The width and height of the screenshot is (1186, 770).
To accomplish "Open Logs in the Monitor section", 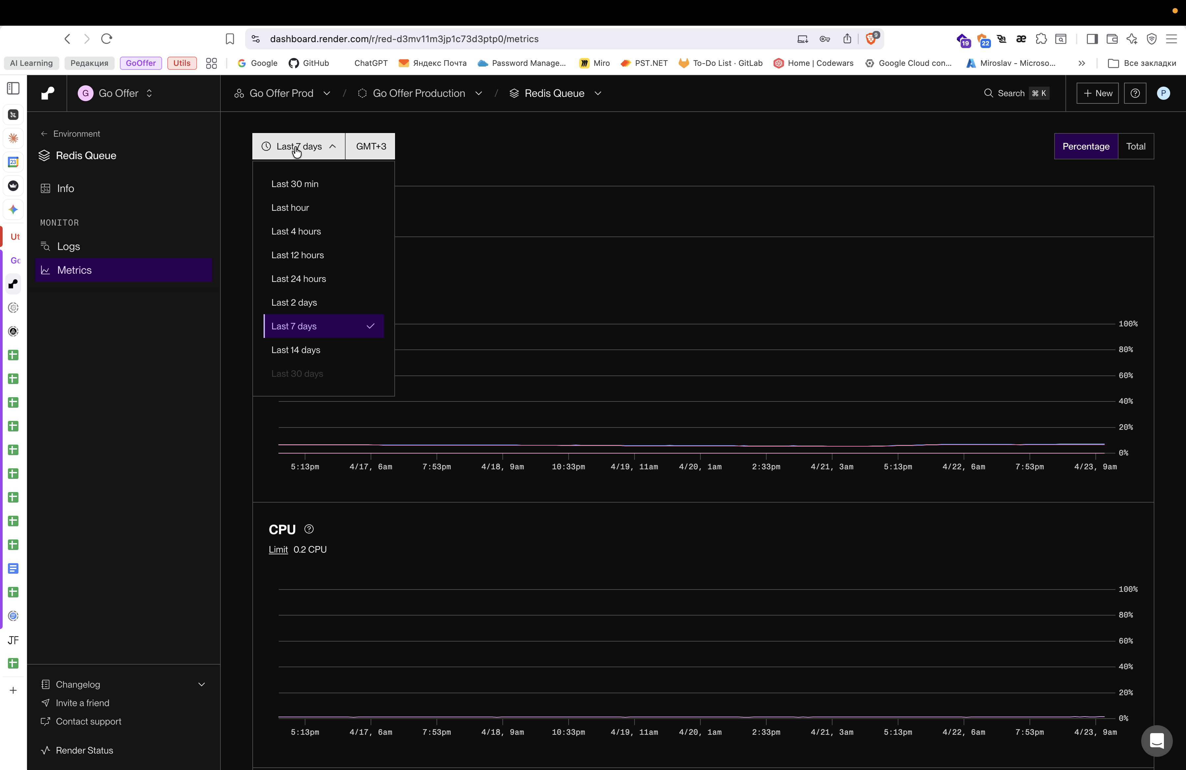I will (x=68, y=247).
